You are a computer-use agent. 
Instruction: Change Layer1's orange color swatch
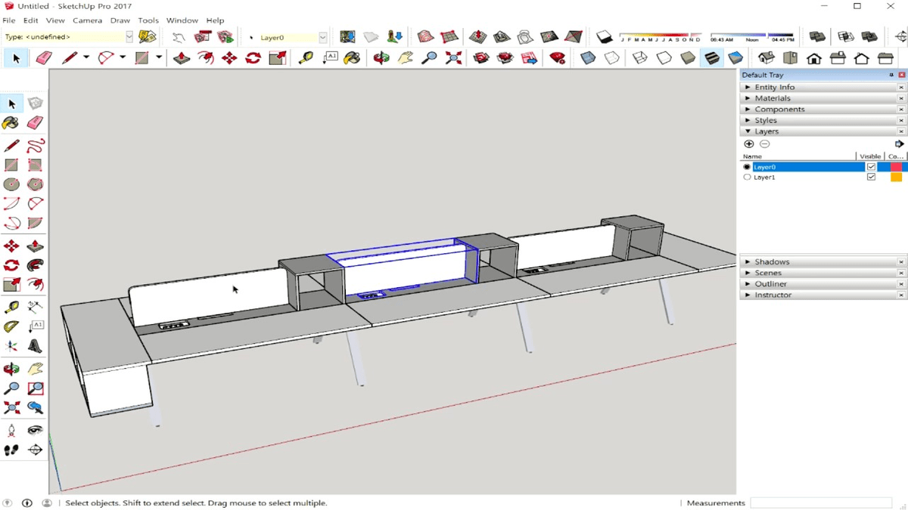(895, 177)
